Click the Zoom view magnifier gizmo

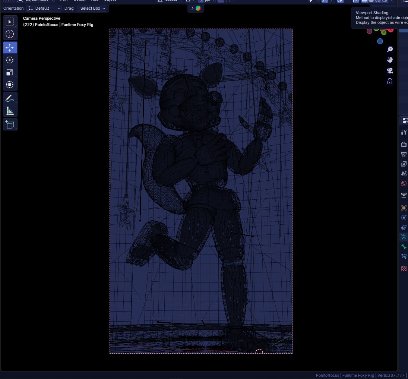tap(390, 49)
